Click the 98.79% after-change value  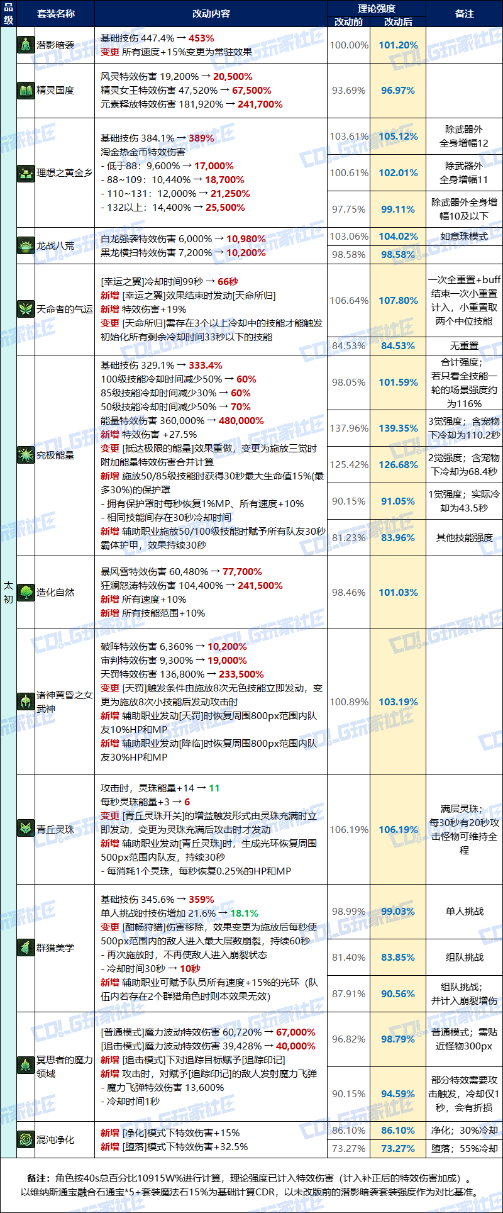tap(398, 1039)
